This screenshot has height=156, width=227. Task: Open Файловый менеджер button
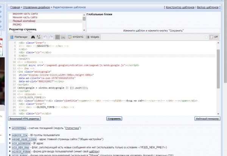click(x=207, y=119)
